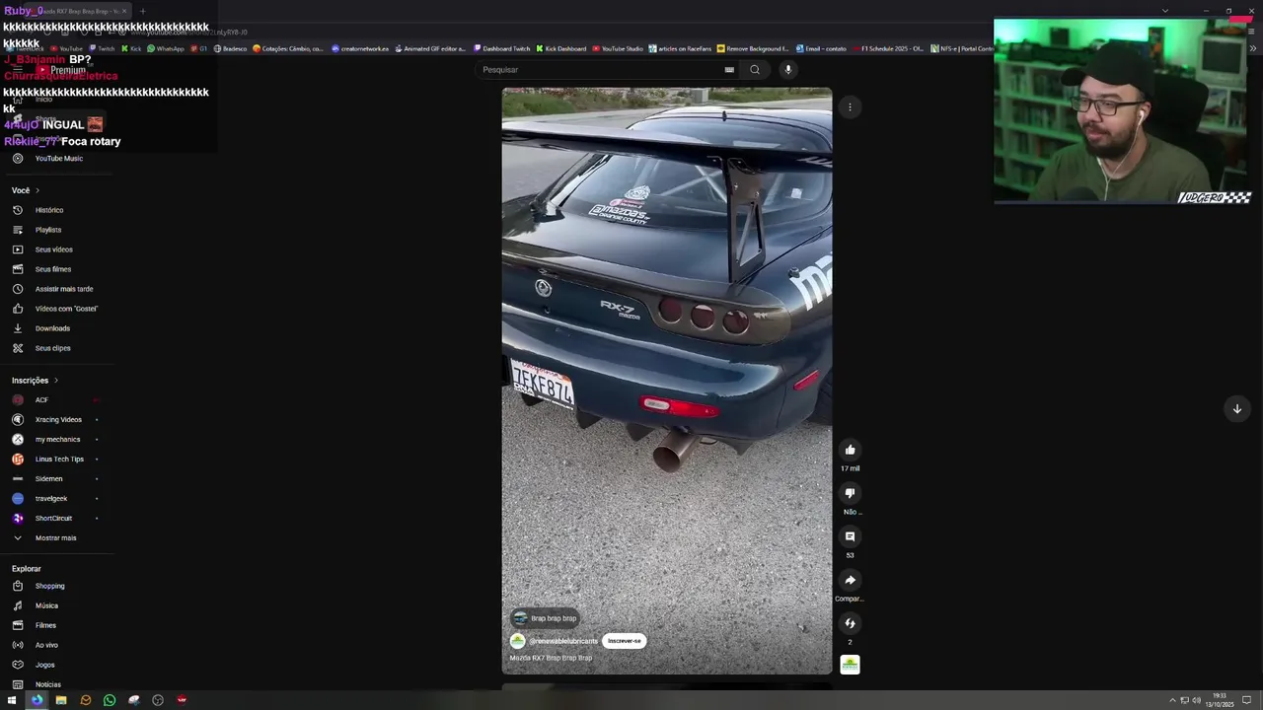
Task: Expand the Inscrições section
Action: tap(35, 381)
